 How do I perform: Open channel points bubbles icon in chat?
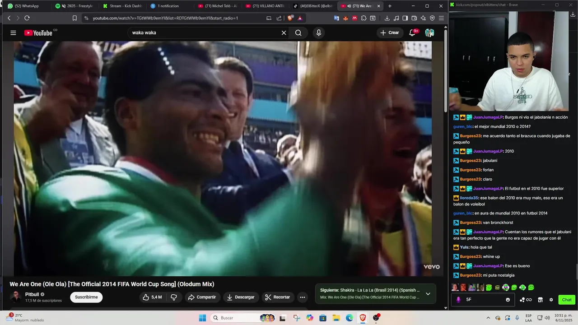coord(526,300)
